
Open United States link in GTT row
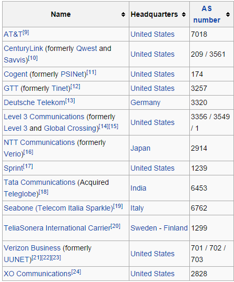152,88
